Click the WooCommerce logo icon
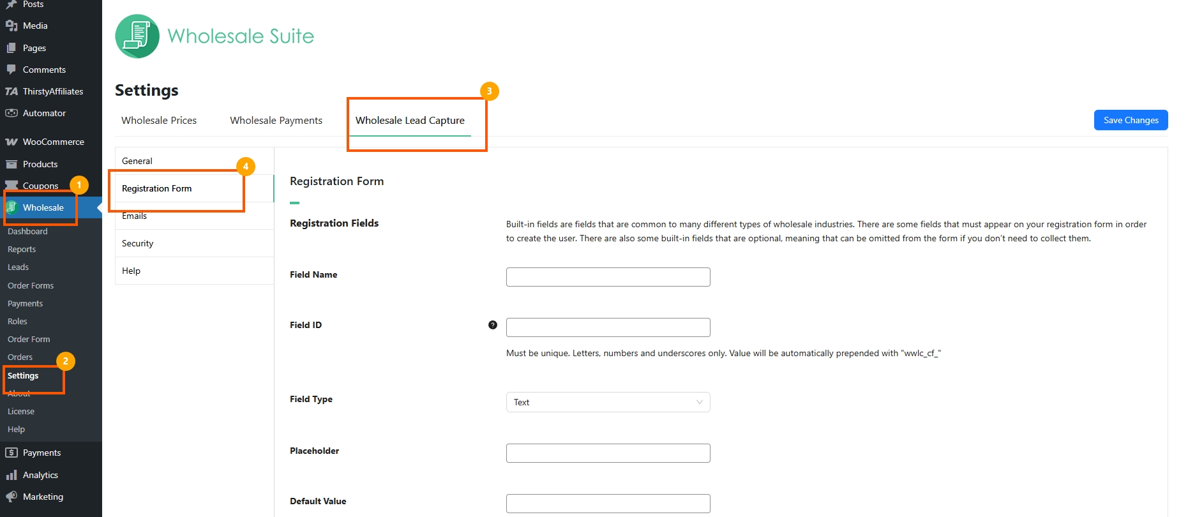 (x=11, y=142)
